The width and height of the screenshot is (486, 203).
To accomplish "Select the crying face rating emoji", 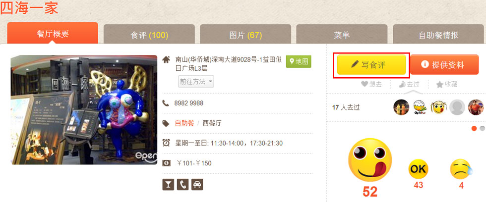I will [x=461, y=169].
